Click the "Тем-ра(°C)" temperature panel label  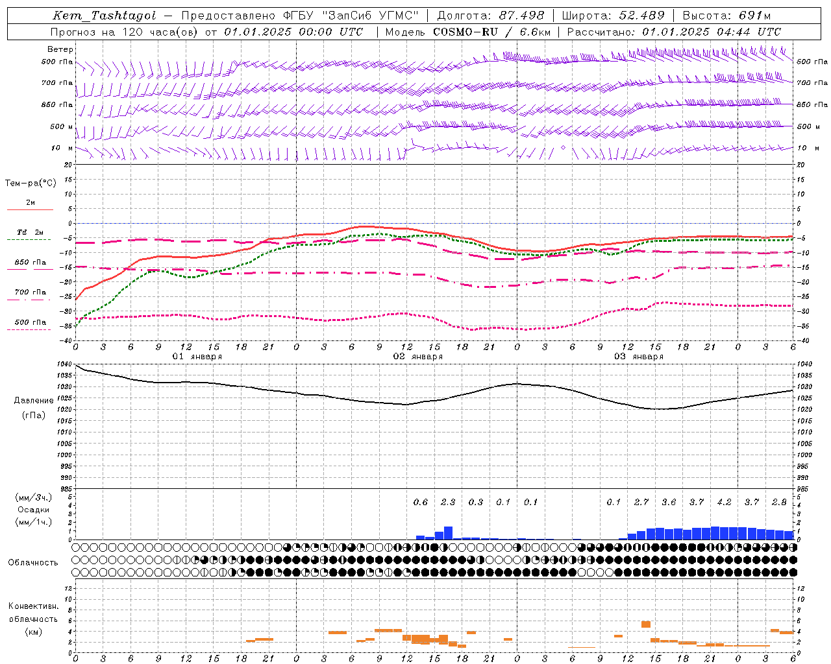coord(31,184)
